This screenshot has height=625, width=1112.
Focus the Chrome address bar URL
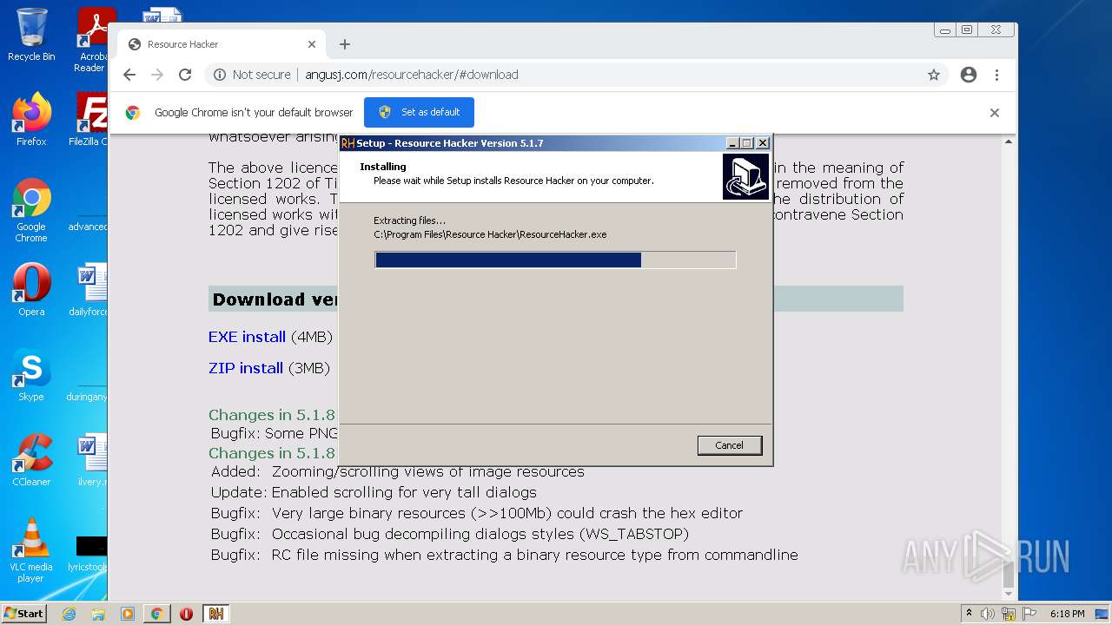[x=412, y=75]
